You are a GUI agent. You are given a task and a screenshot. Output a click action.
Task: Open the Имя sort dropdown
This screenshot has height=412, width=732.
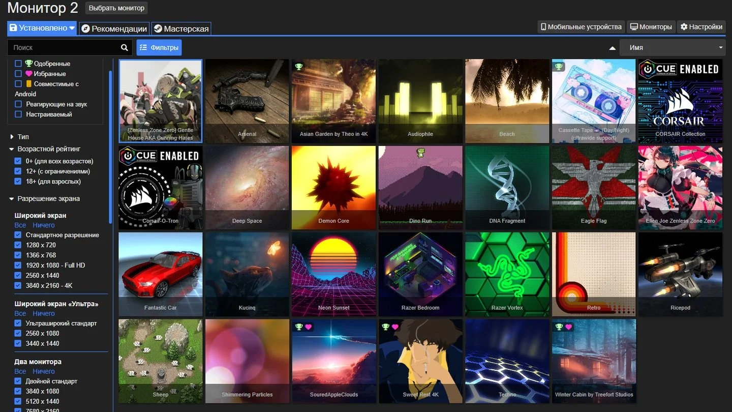coord(672,47)
